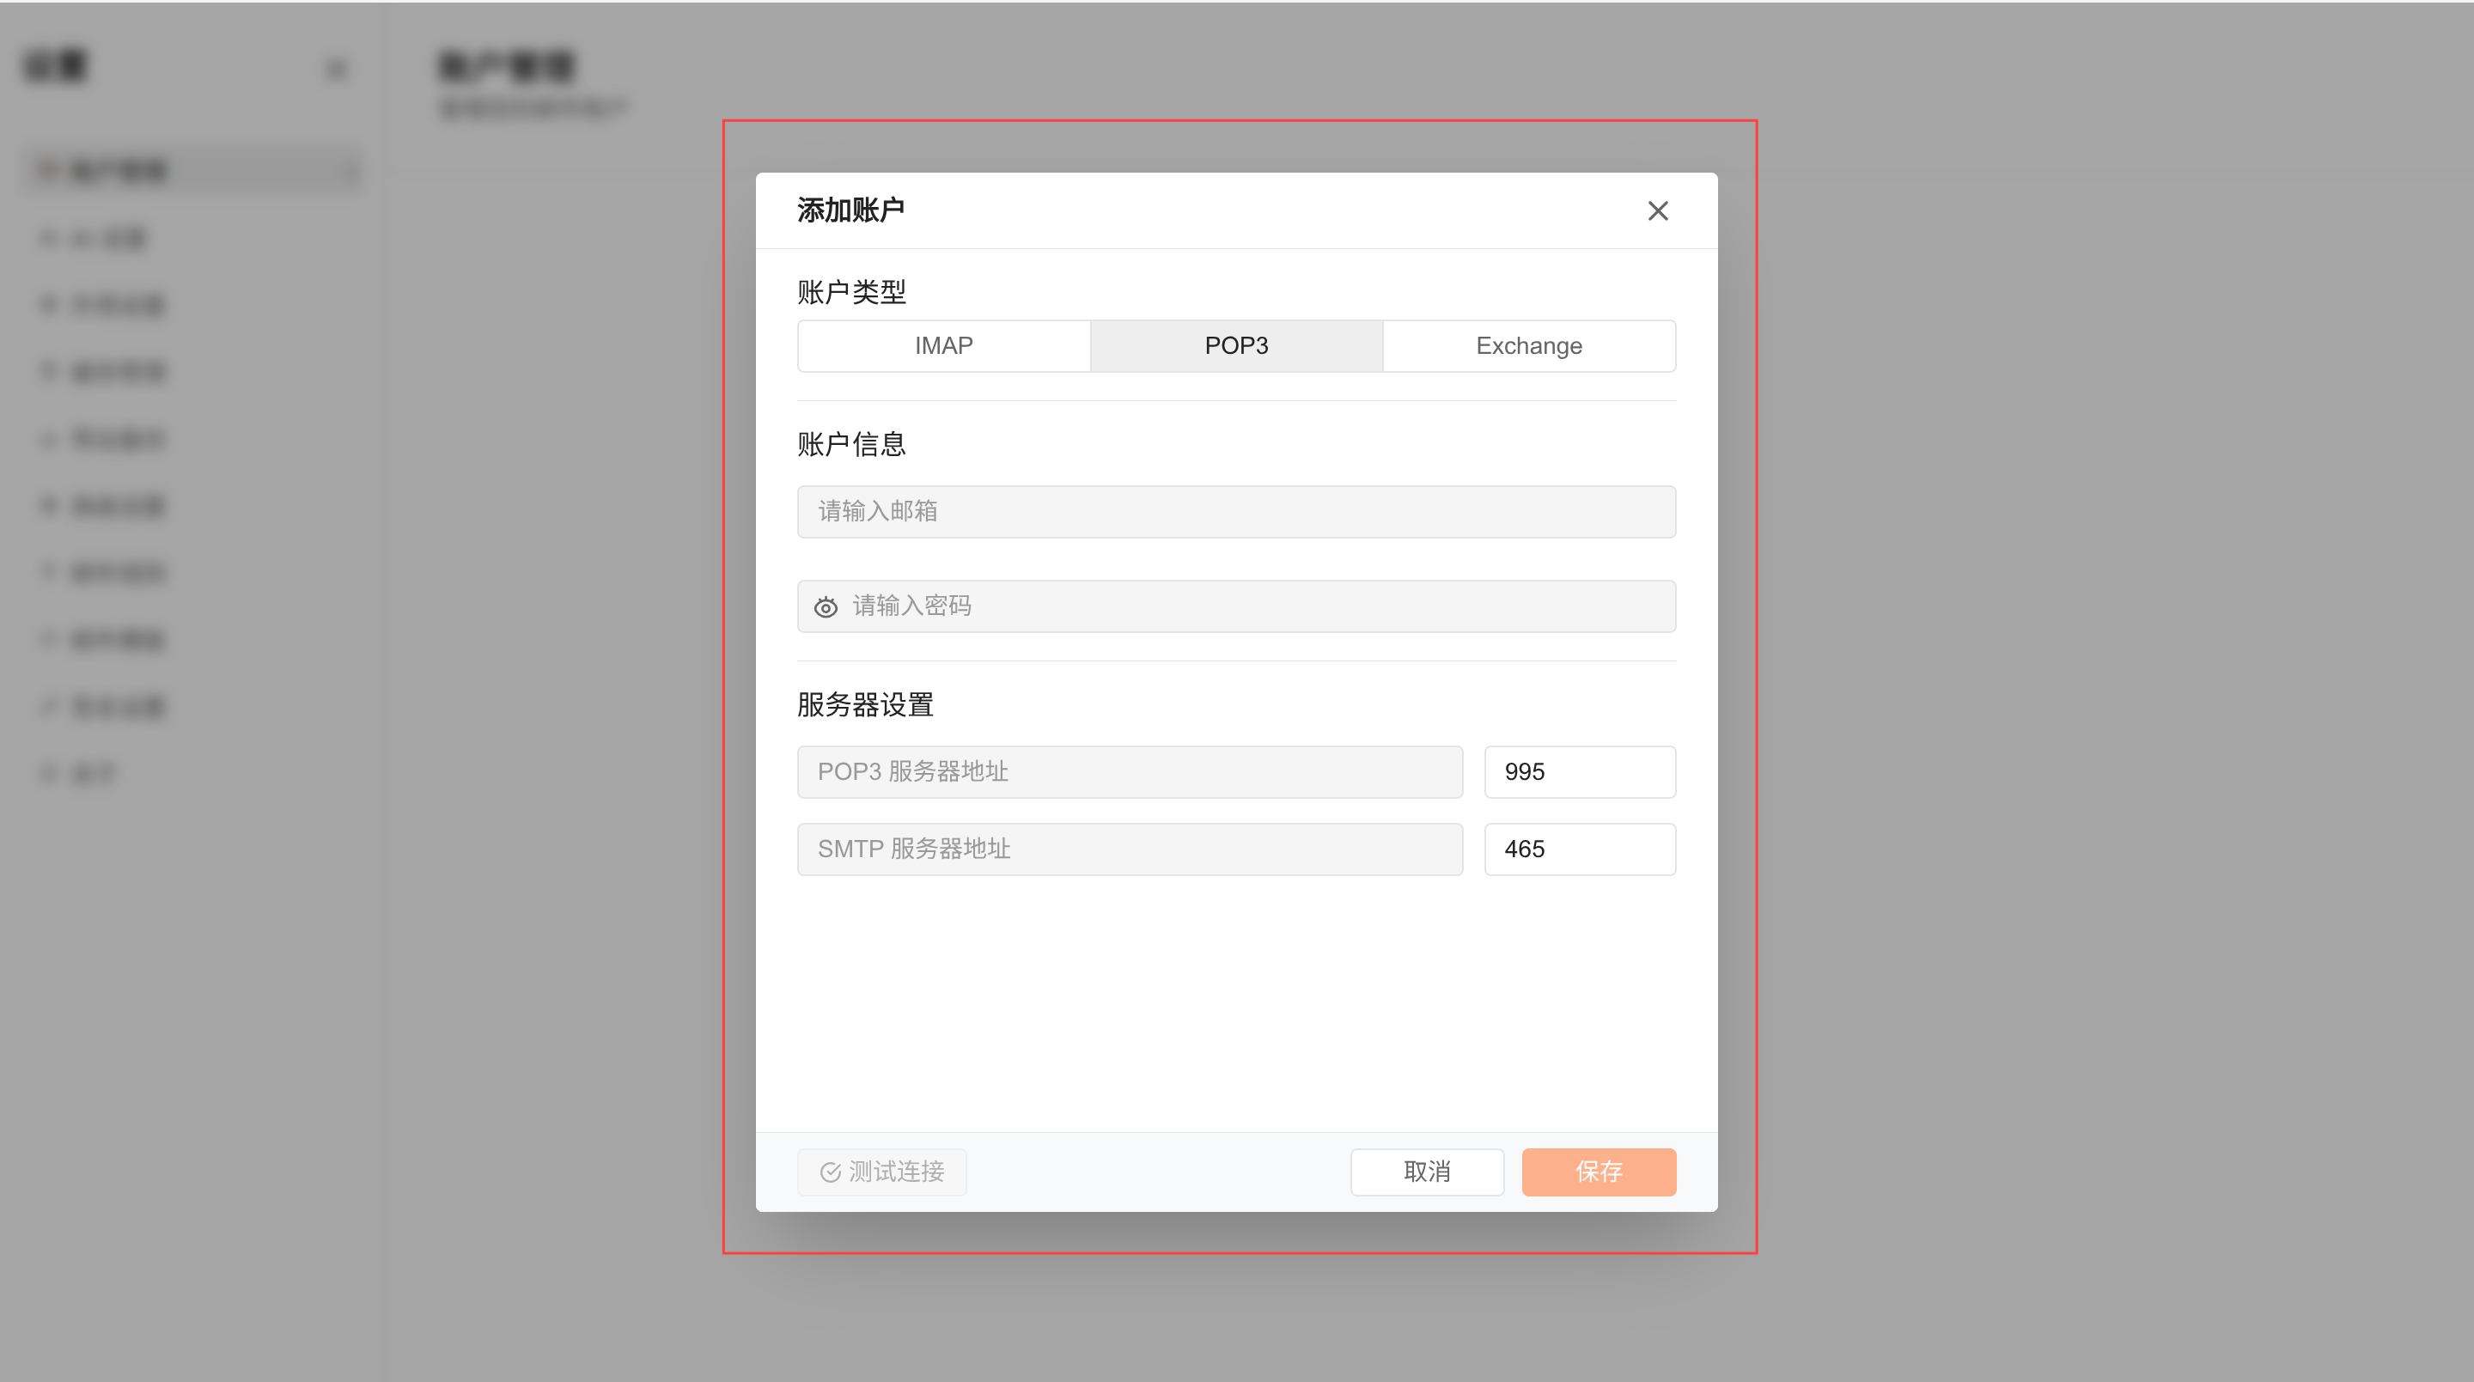Click the 取消 button

pyautogui.click(x=1427, y=1172)
